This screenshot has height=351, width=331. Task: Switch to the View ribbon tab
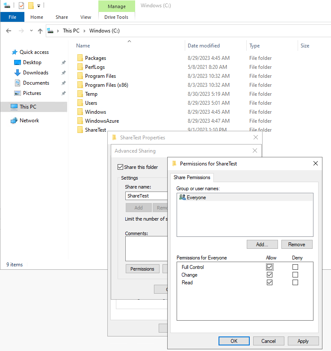click(86, 17)
